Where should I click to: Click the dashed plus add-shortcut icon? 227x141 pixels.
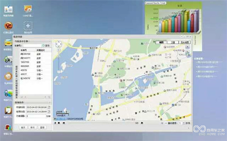tap(28, 26)
